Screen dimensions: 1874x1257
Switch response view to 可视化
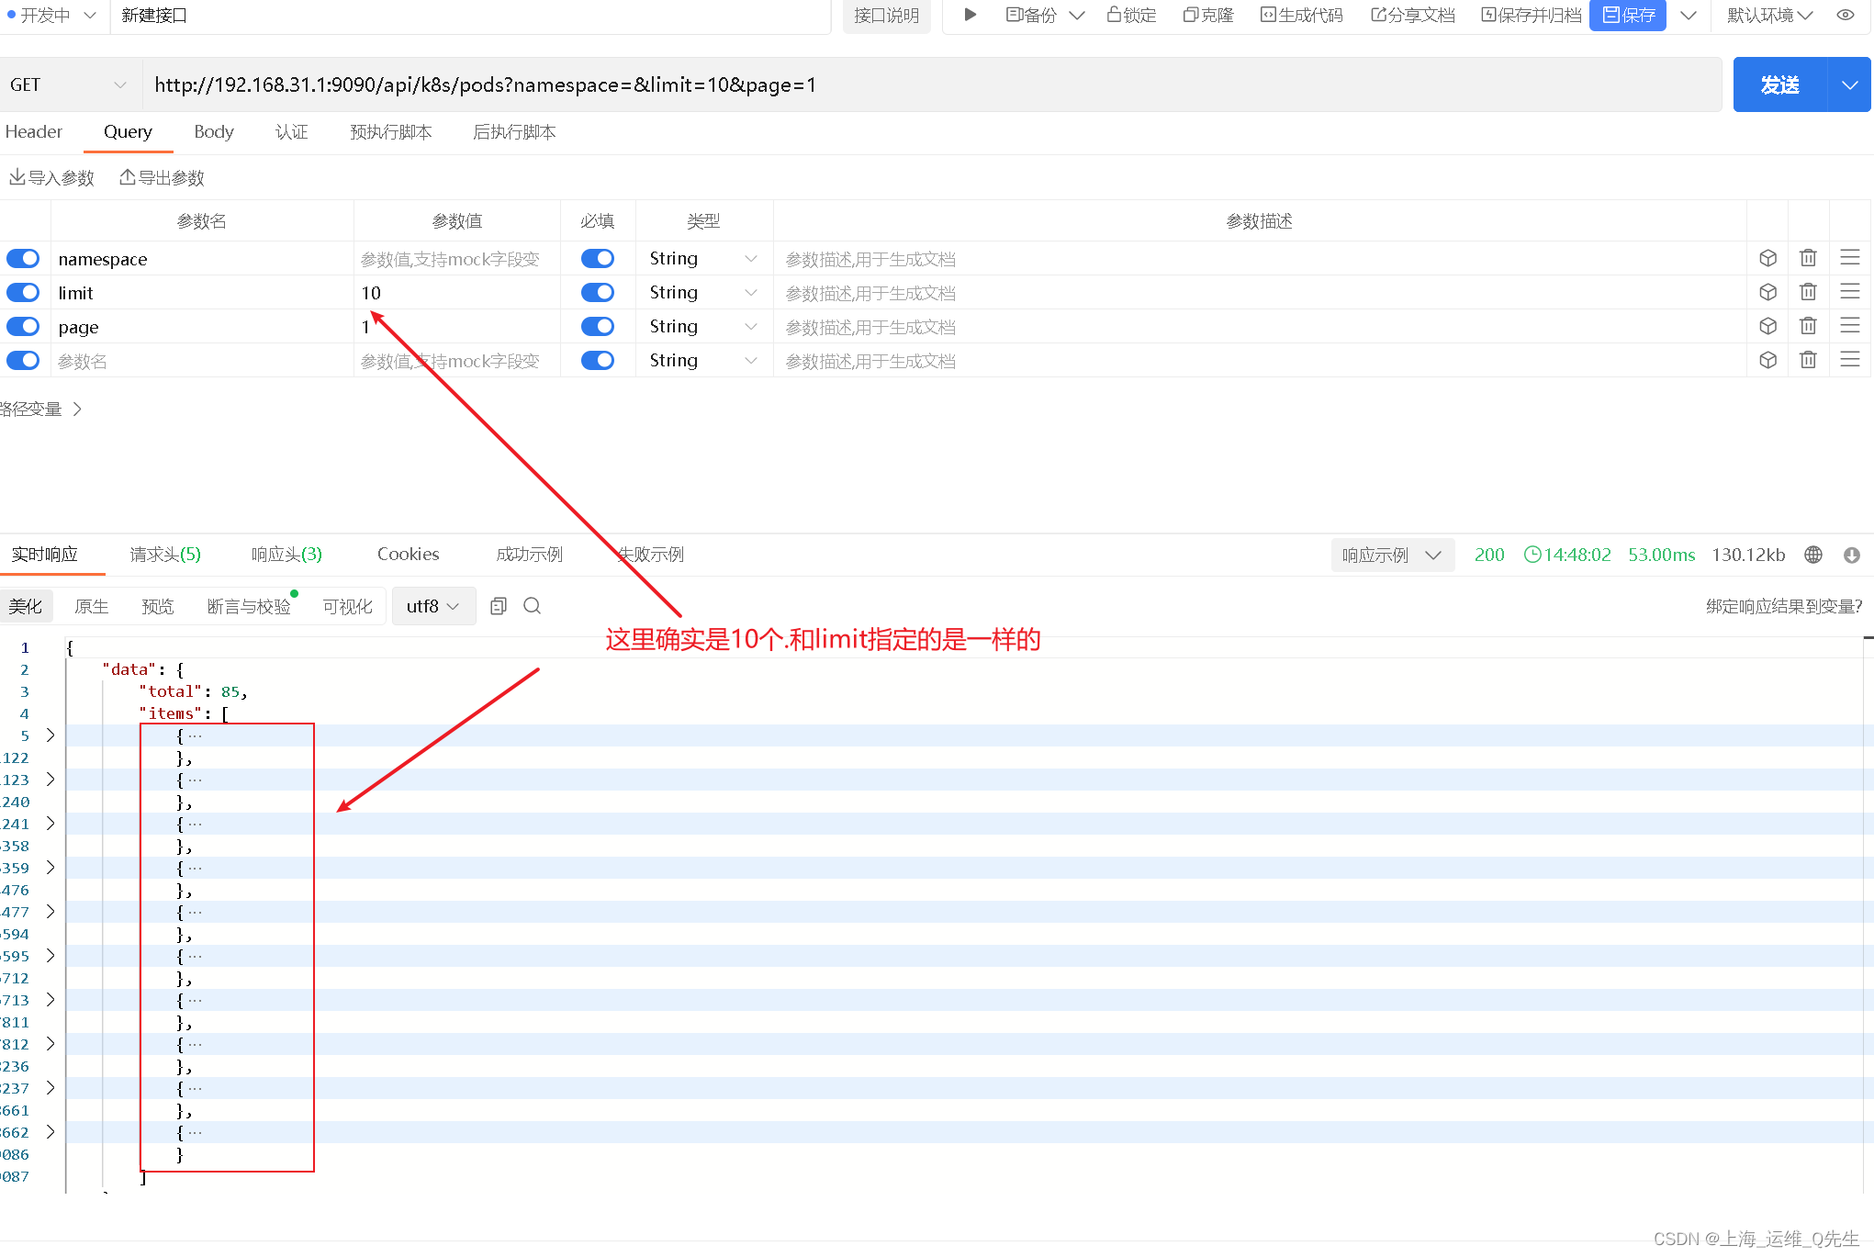[347, 606]
